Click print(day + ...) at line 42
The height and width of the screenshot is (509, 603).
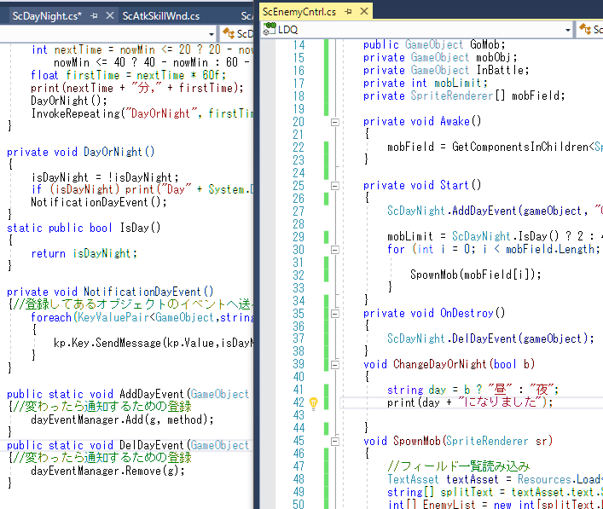click(470, 402)
